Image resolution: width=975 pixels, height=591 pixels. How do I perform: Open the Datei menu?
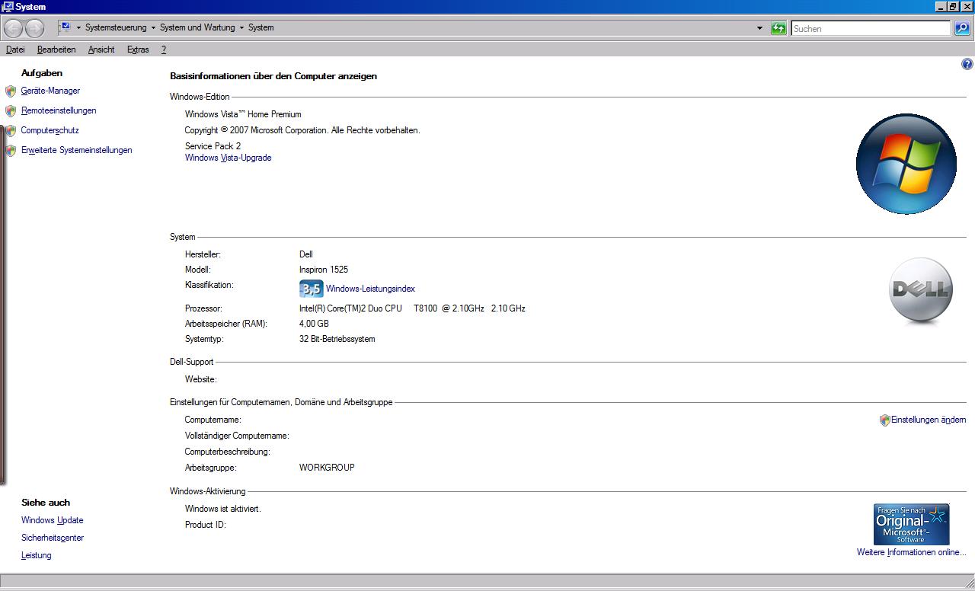[15, 50]
